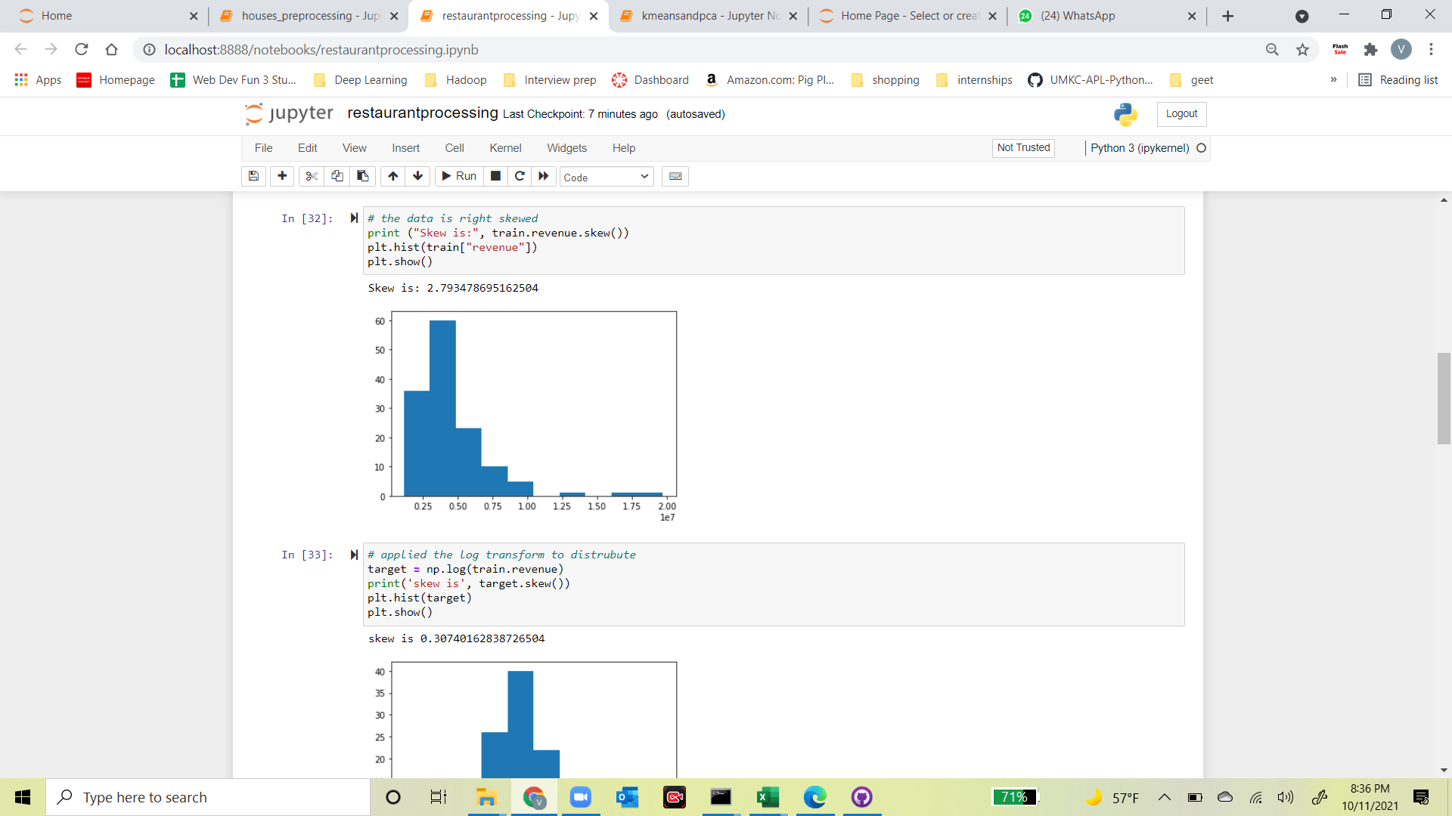Image resolution: width=1452 pixels, height=816 pixels.
Task: Check the battery percentage indicator in taskbar
Action: tap(1016, 797)
